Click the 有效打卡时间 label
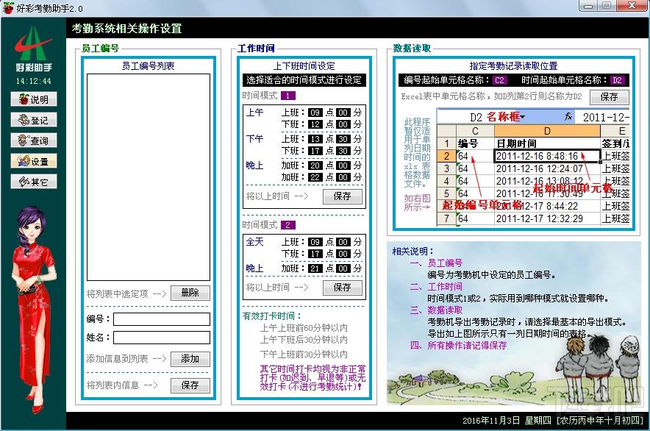 [272, 316]
